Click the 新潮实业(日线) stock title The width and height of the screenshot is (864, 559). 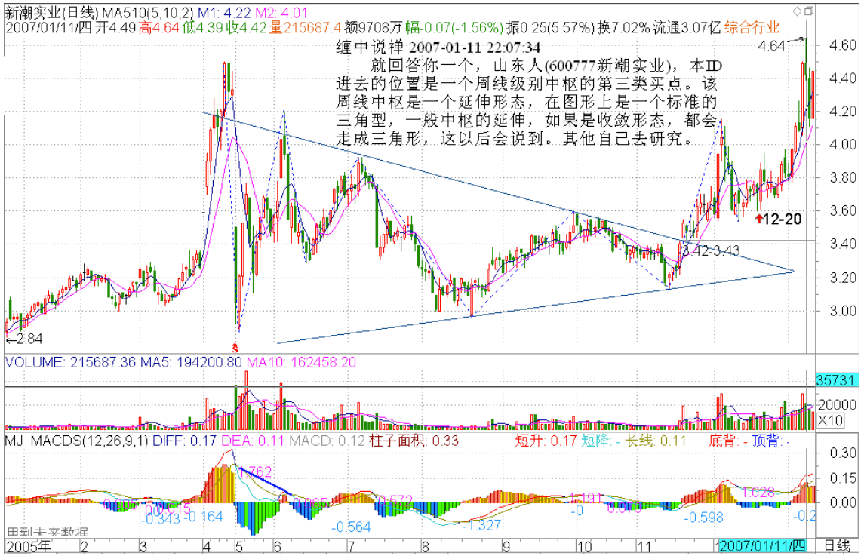52,12
